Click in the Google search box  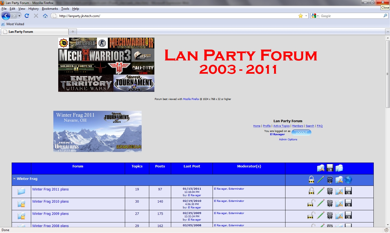351,16
